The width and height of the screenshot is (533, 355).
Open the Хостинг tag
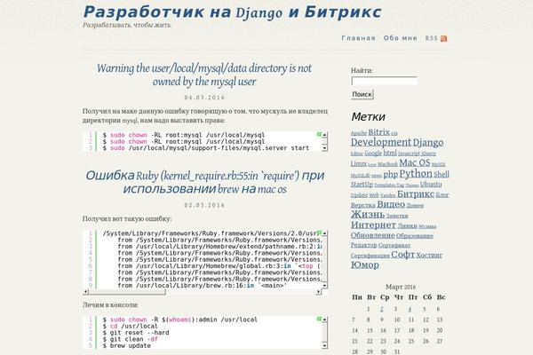coord(429,255)
